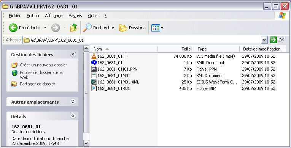Image resolution: width=291 pixels, height=148 pixels.
Task: Click the folder icon in the address bar
Action: click(x=27, y=40)
